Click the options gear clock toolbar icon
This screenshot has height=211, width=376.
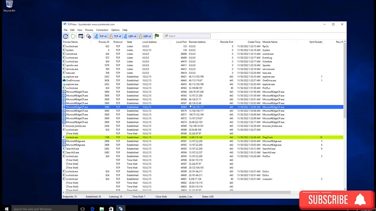[89, 36]
